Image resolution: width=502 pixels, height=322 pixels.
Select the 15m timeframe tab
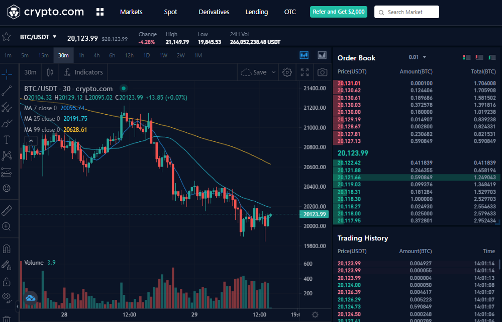point(44,55)
